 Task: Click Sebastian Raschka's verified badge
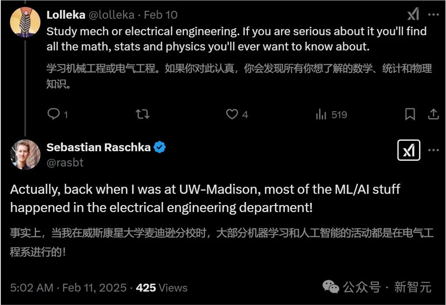click(160, 147)
